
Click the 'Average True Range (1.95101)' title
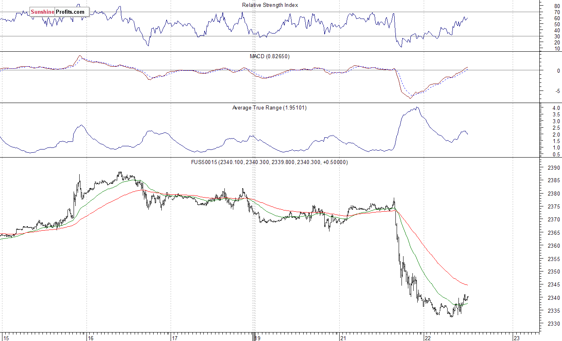(x=270, y=107)
